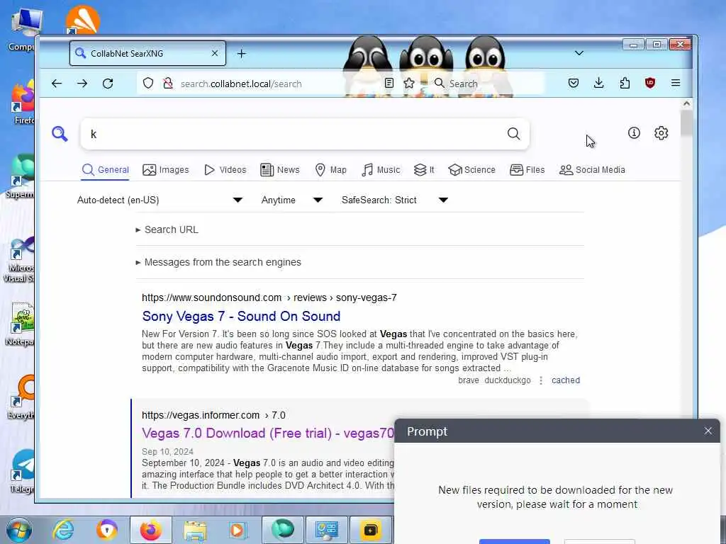Open the insecure connection lock icon
726x544 pixels.
point(168,84)
